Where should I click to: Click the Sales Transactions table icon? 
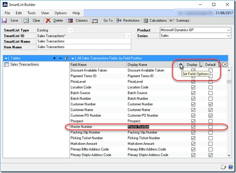point(7,65)
